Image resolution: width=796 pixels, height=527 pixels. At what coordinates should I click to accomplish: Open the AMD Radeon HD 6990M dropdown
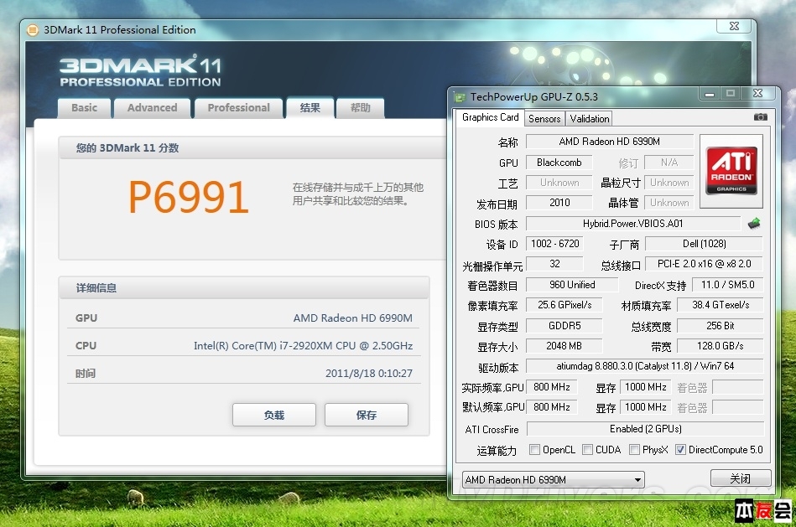553,480
